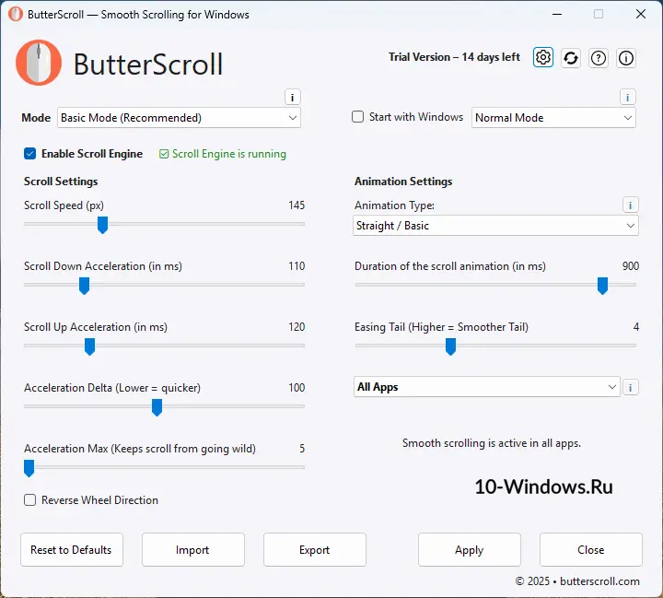This screenshot has height=598, width=663.
Task: Apply the settings with Apply button
Action: [470, 550]
